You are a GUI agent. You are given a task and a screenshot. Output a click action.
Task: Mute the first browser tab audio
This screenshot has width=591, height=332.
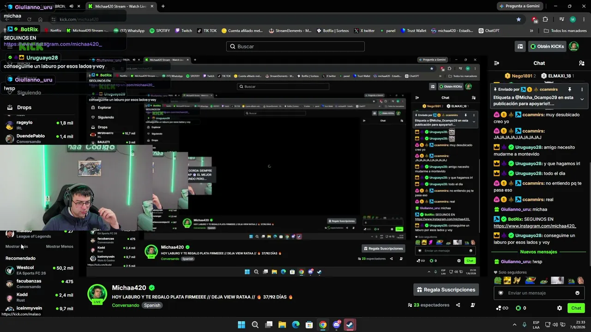(x=71, y=6)
